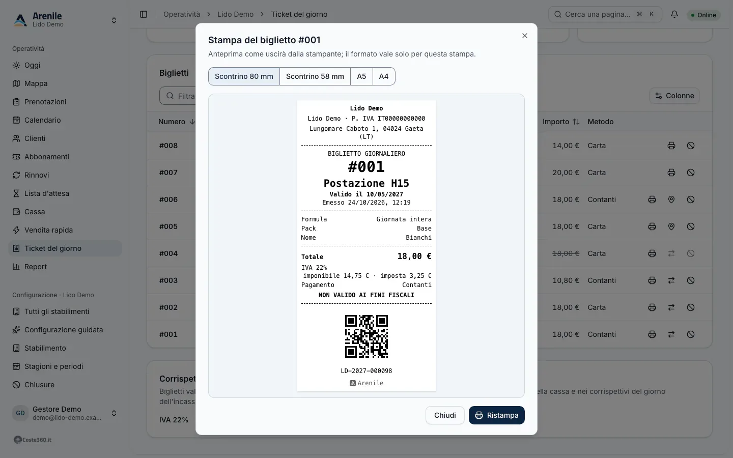Click the void (circle-slash) icon in row #008

coord(691,146)
